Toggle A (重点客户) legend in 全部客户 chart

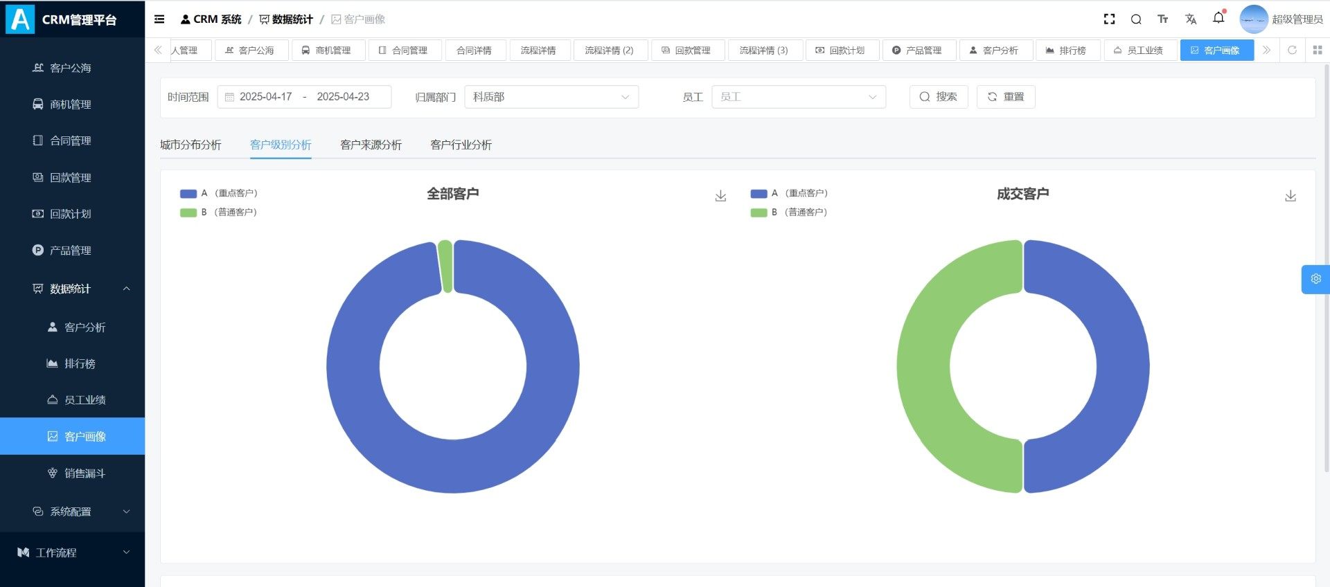click(x=219, y=193)
